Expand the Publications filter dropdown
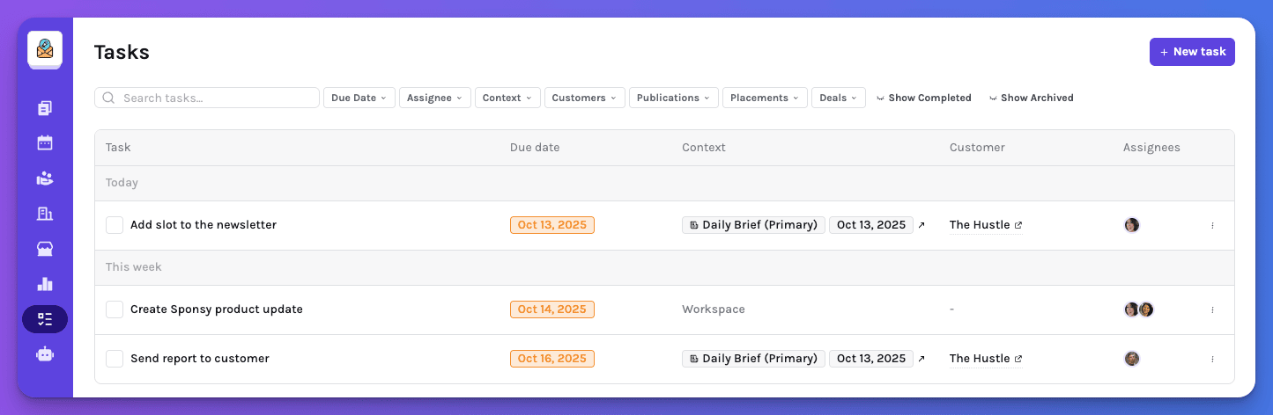Viewport: 1273px width, 415px height. click(x=673, y=98)
